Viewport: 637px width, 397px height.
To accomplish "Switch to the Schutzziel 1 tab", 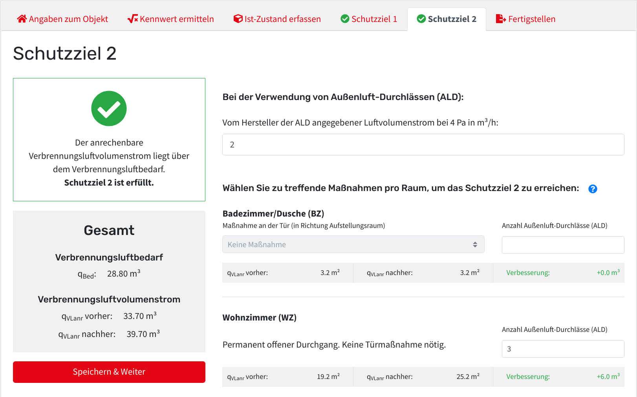I will (374, 19).
